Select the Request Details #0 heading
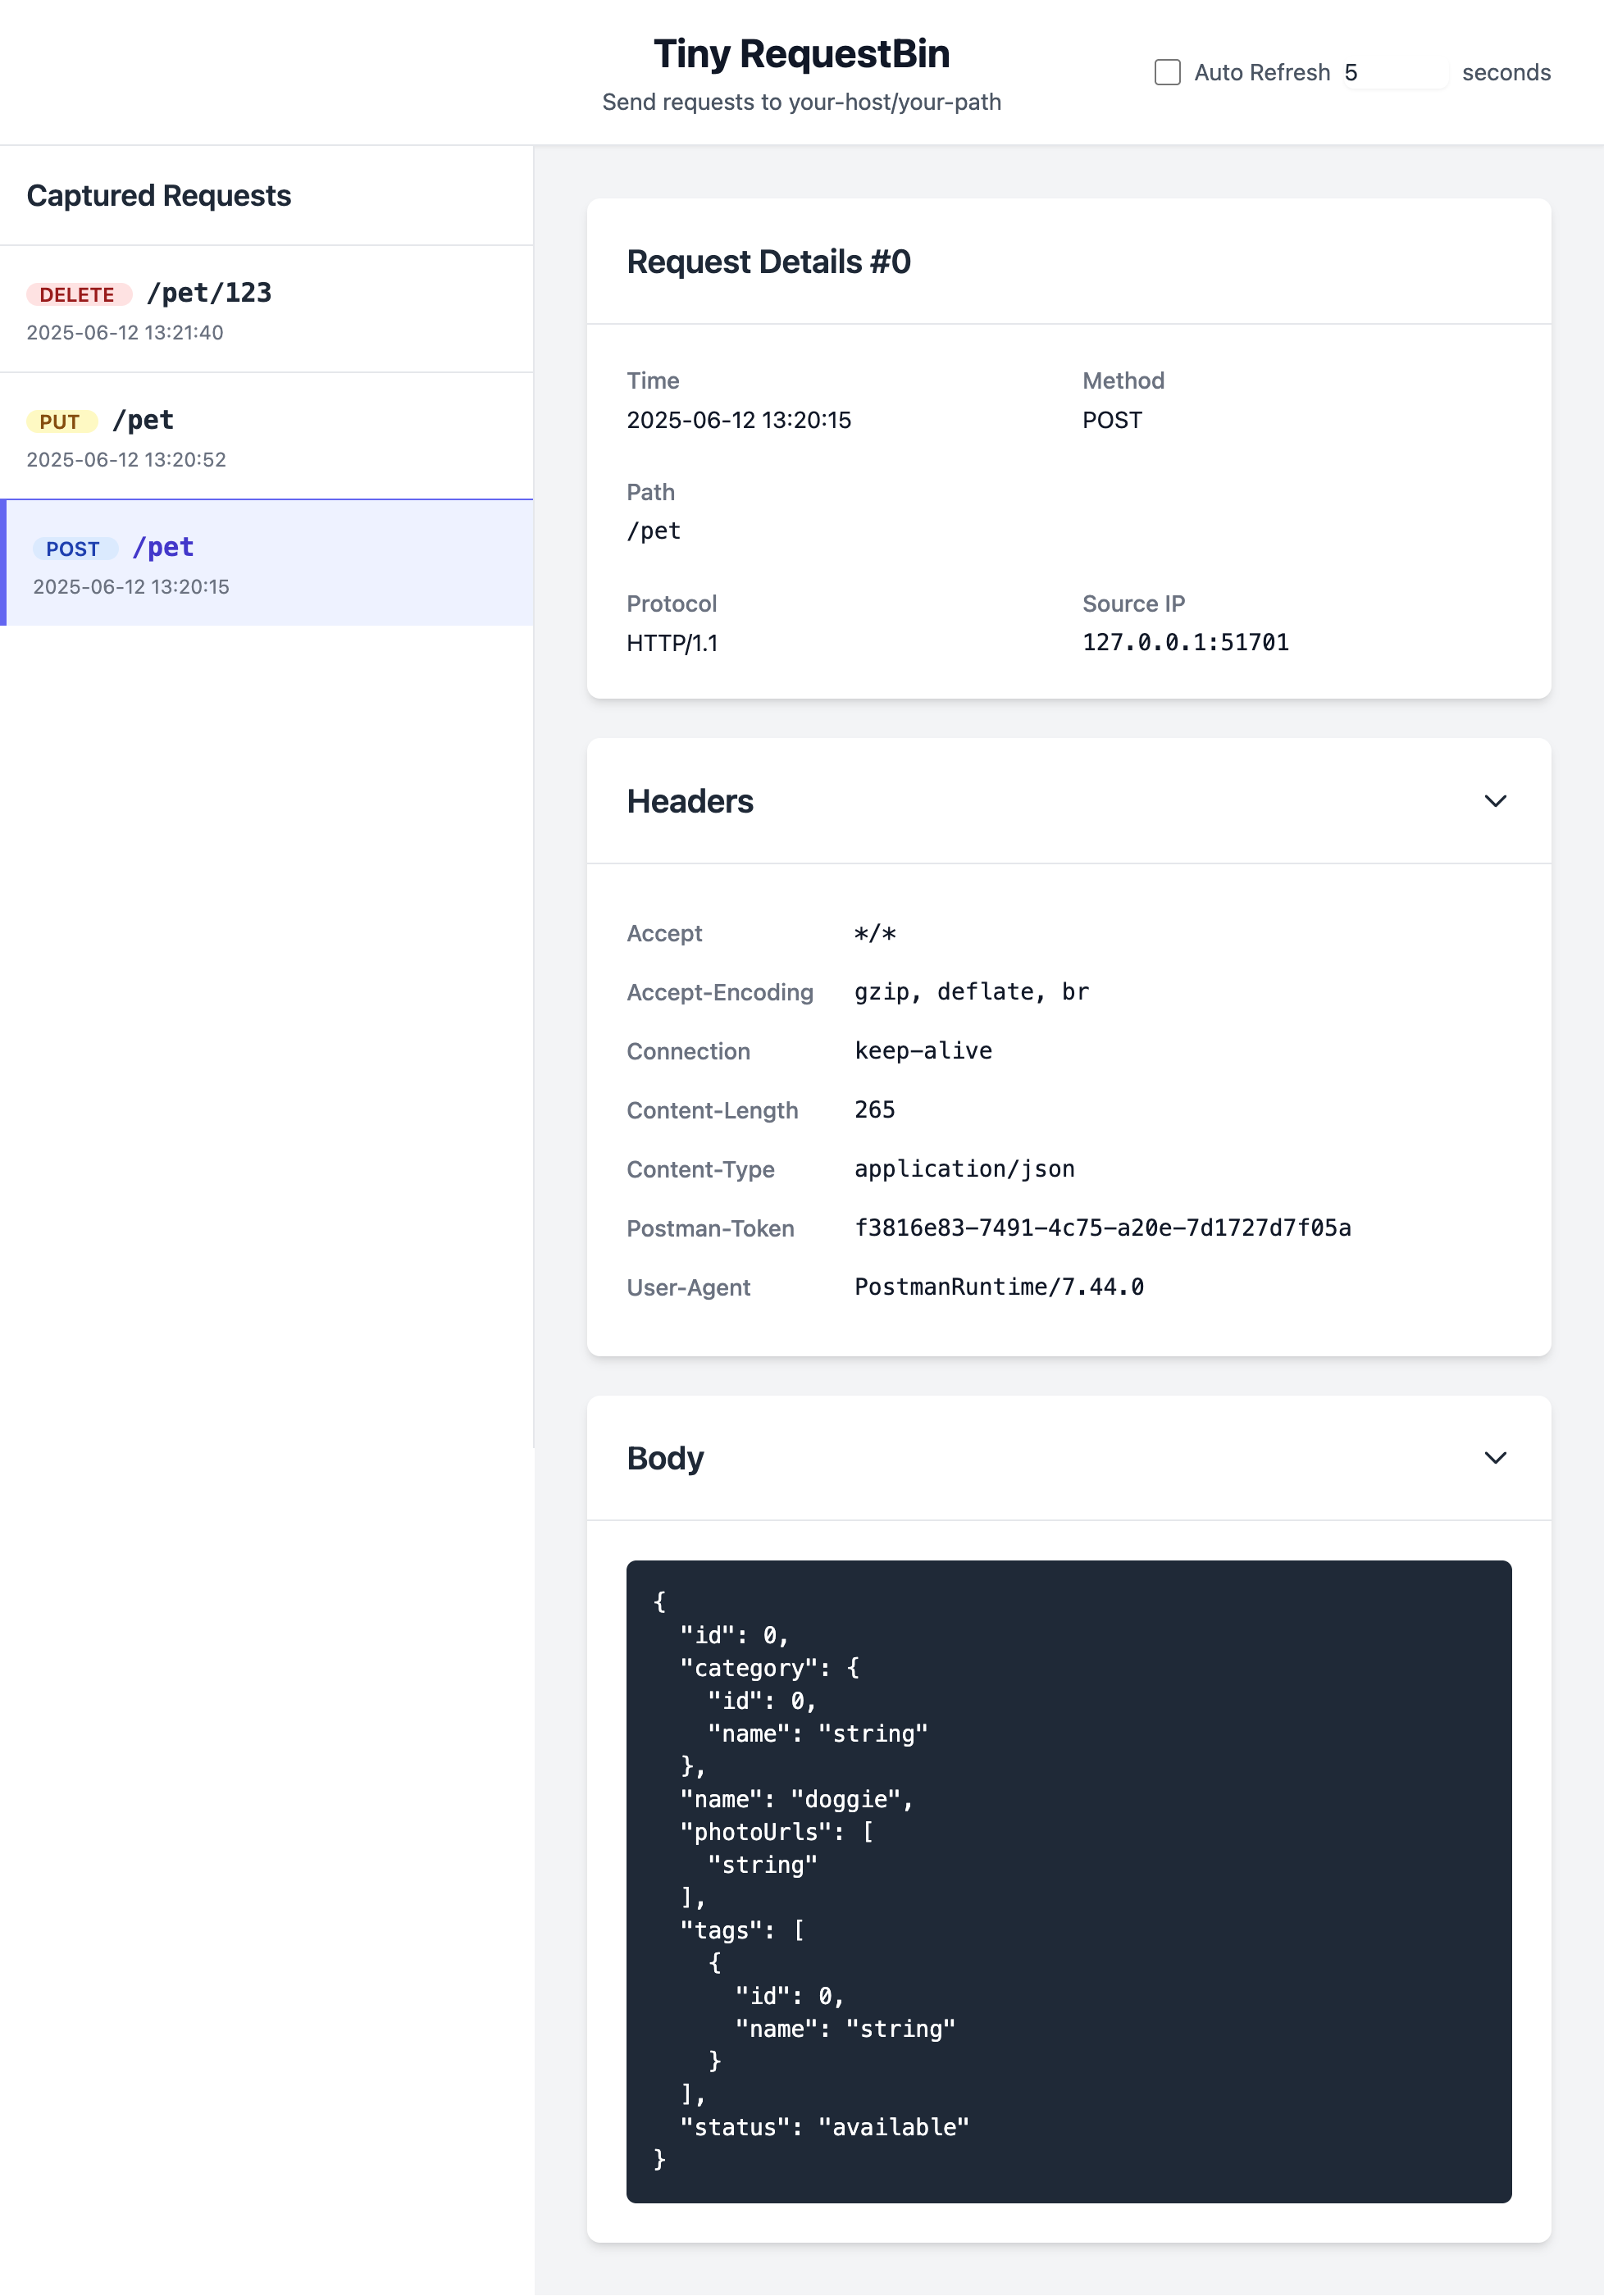The image size is (1604, 2296). click(x=767, y=262)
